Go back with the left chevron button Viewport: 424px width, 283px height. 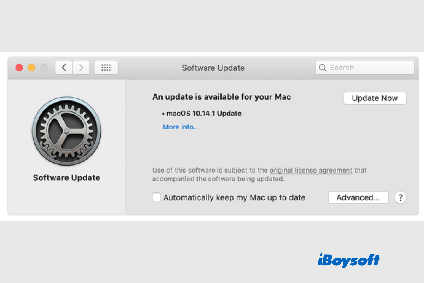coord(64,68)
